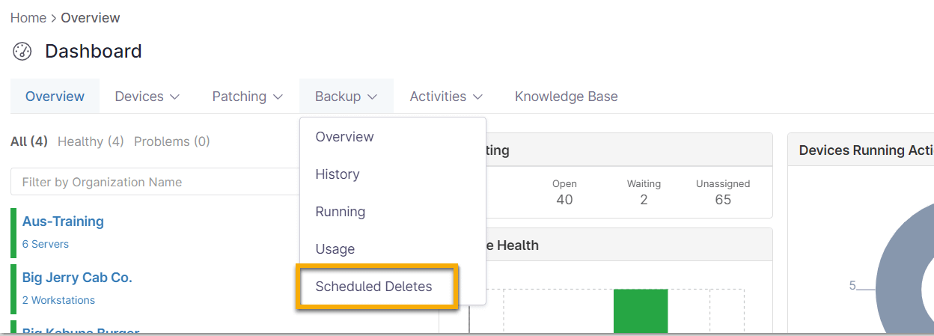Image resolution: width=934 pixels, height=336 pixels.
Task: Open the Big Jerry Cab Co. organization
Action: coord(77,278)
